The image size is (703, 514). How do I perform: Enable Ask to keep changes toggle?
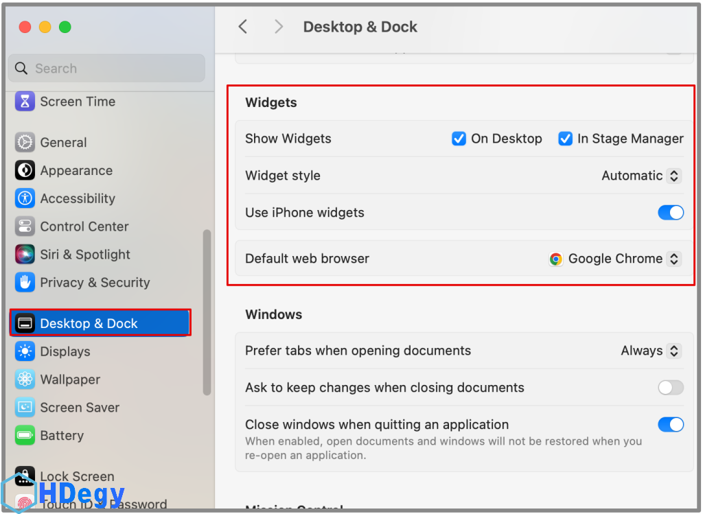click(x=671, y=388)
